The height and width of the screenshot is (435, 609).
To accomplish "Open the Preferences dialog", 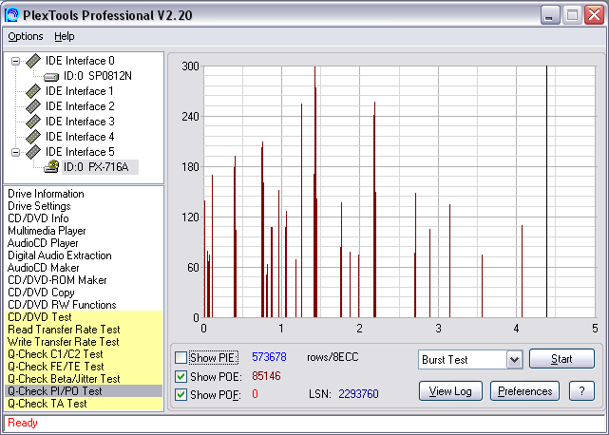I will 524,391.
